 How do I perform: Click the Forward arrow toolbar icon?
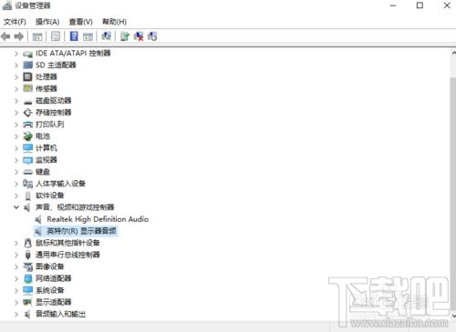tap(19, 36)
